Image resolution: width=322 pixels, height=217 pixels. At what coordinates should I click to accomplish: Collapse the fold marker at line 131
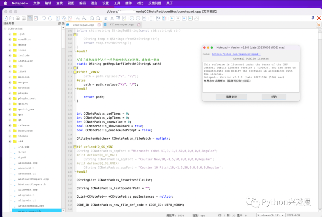point(75,147)
